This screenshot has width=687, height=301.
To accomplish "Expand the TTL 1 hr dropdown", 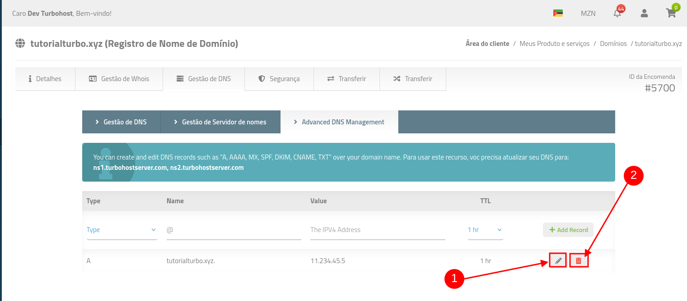I will [x=485, y=230].
